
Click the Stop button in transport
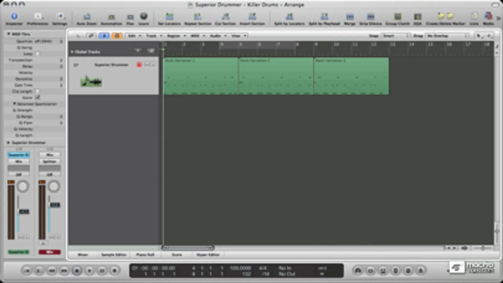pos(77,270)
